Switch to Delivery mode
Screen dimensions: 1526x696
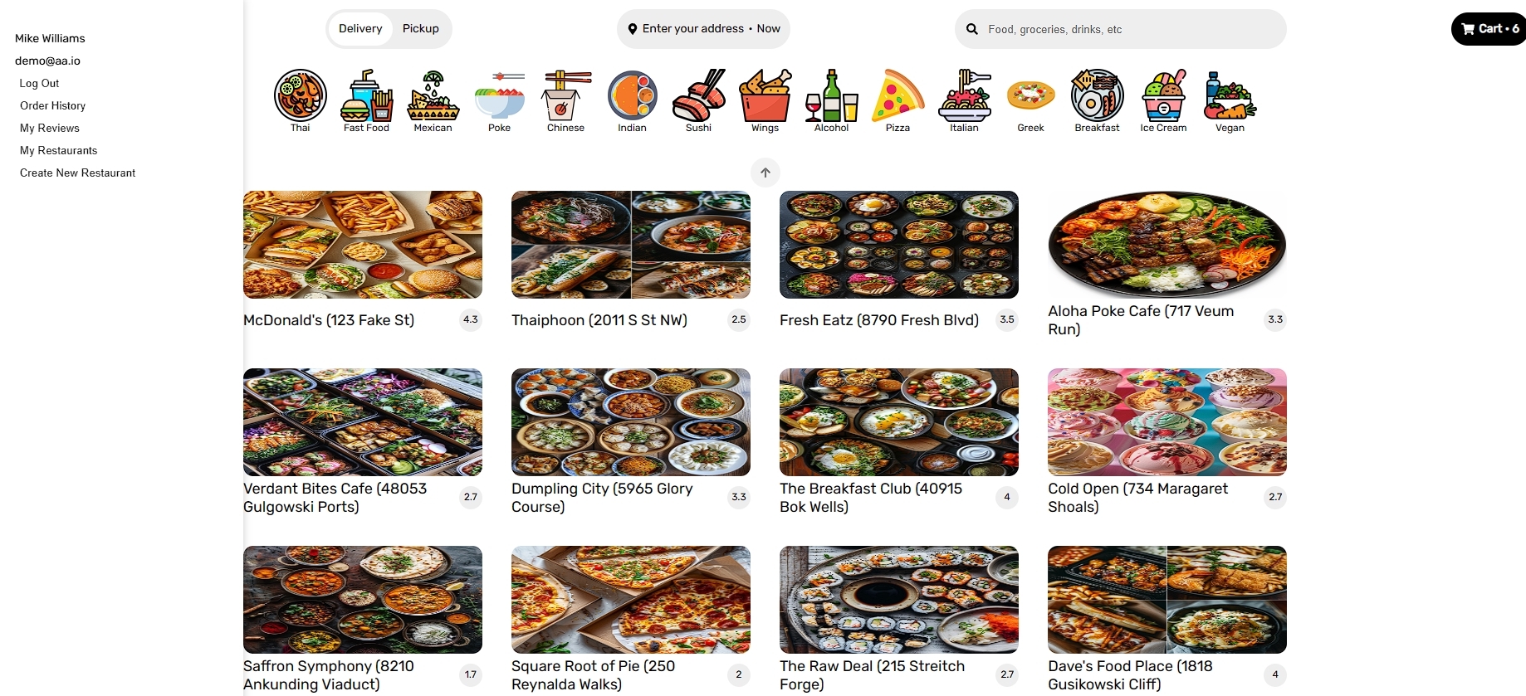click(x=360, y=29)
